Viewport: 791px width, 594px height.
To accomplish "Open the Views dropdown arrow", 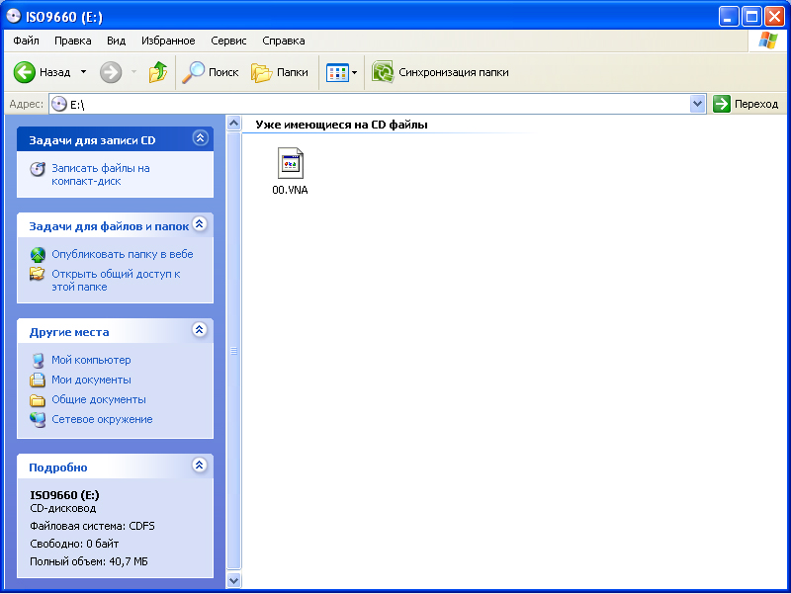I will pyautogui.click(x=354, y=72).
